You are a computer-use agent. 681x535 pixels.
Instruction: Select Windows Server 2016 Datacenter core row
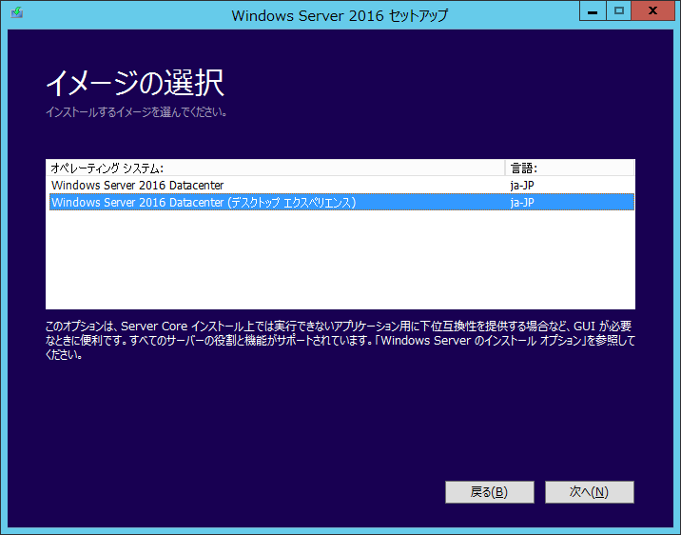pos(341,185)
